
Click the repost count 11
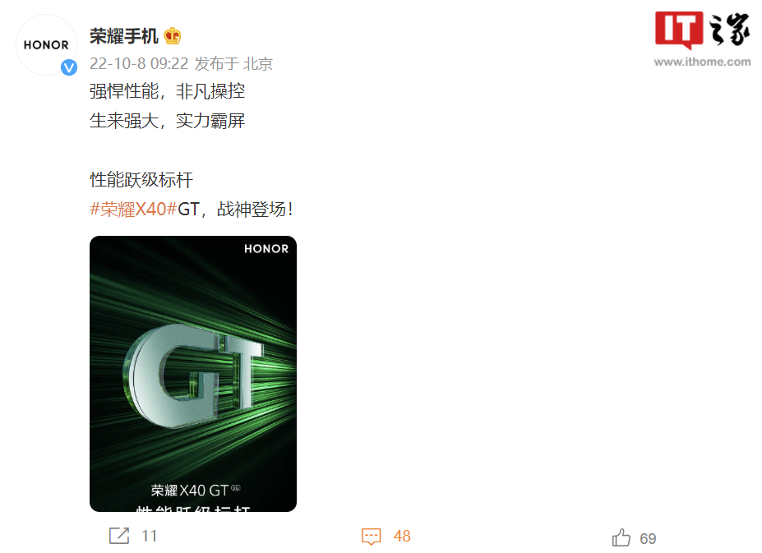coord(149,536)
